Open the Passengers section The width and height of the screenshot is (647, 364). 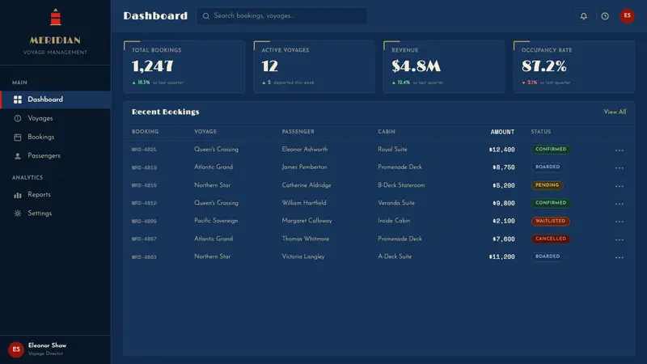(x=56, y=156)
